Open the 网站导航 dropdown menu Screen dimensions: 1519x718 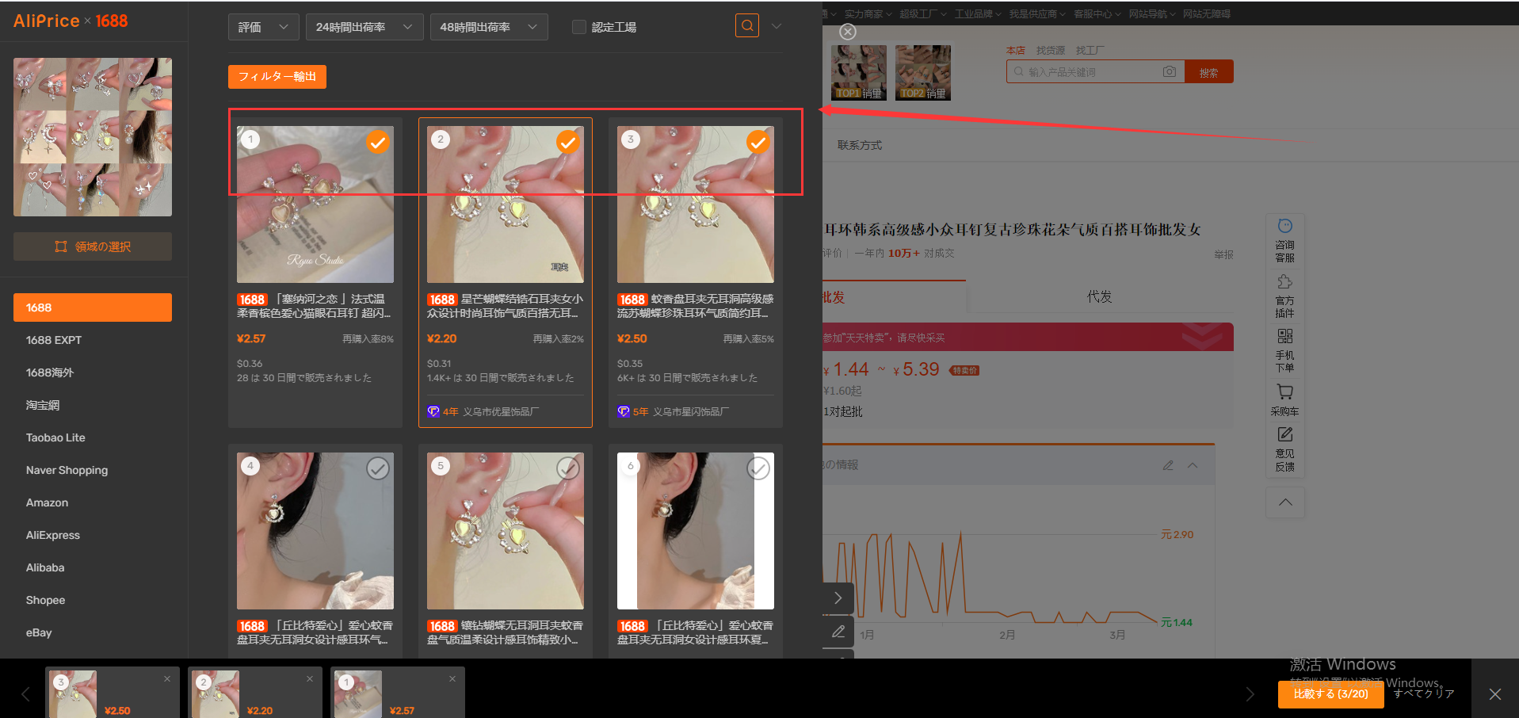tap(1152, 13)
